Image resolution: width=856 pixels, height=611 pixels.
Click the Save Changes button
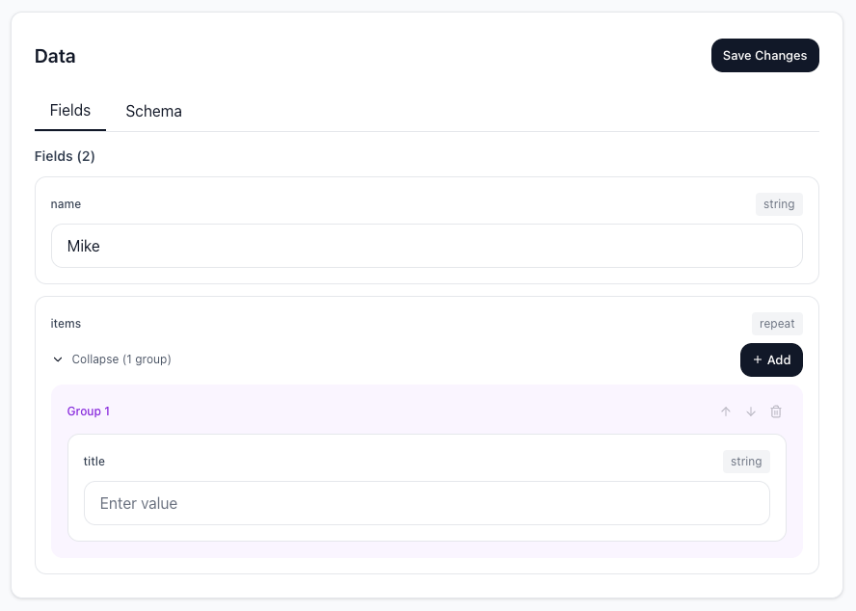(764, 56)
